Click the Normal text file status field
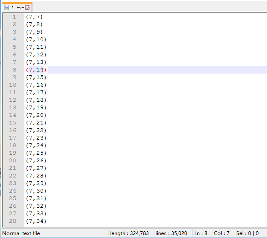This screenshot has height=238, width=267. coord(21,233)
